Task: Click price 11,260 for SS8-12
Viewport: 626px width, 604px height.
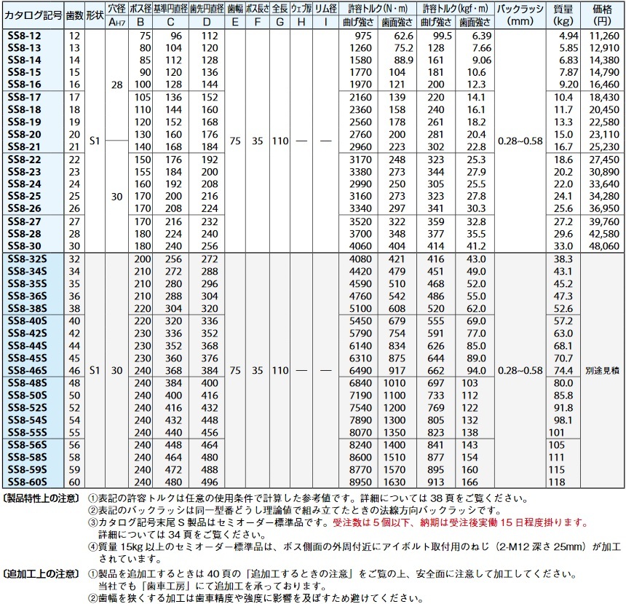Action: [x=604, y=36]
